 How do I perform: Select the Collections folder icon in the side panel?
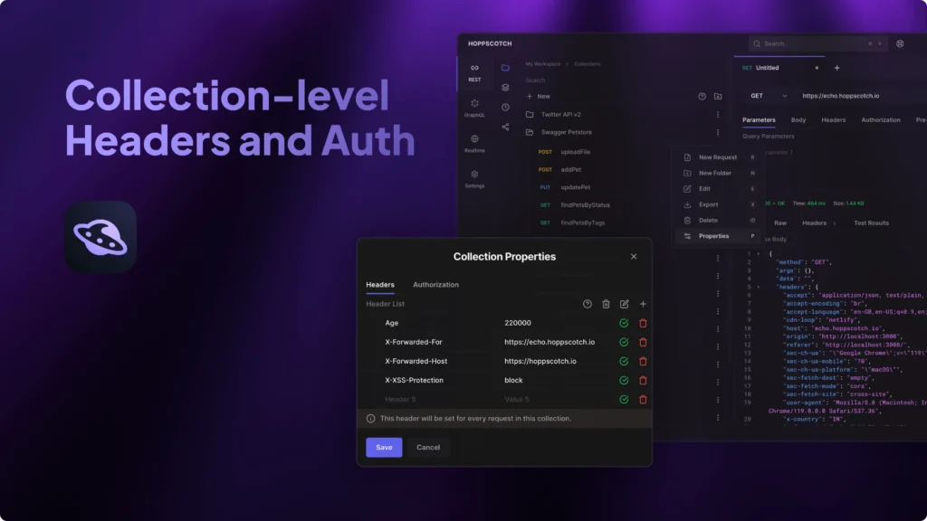[x=505, y=68]
